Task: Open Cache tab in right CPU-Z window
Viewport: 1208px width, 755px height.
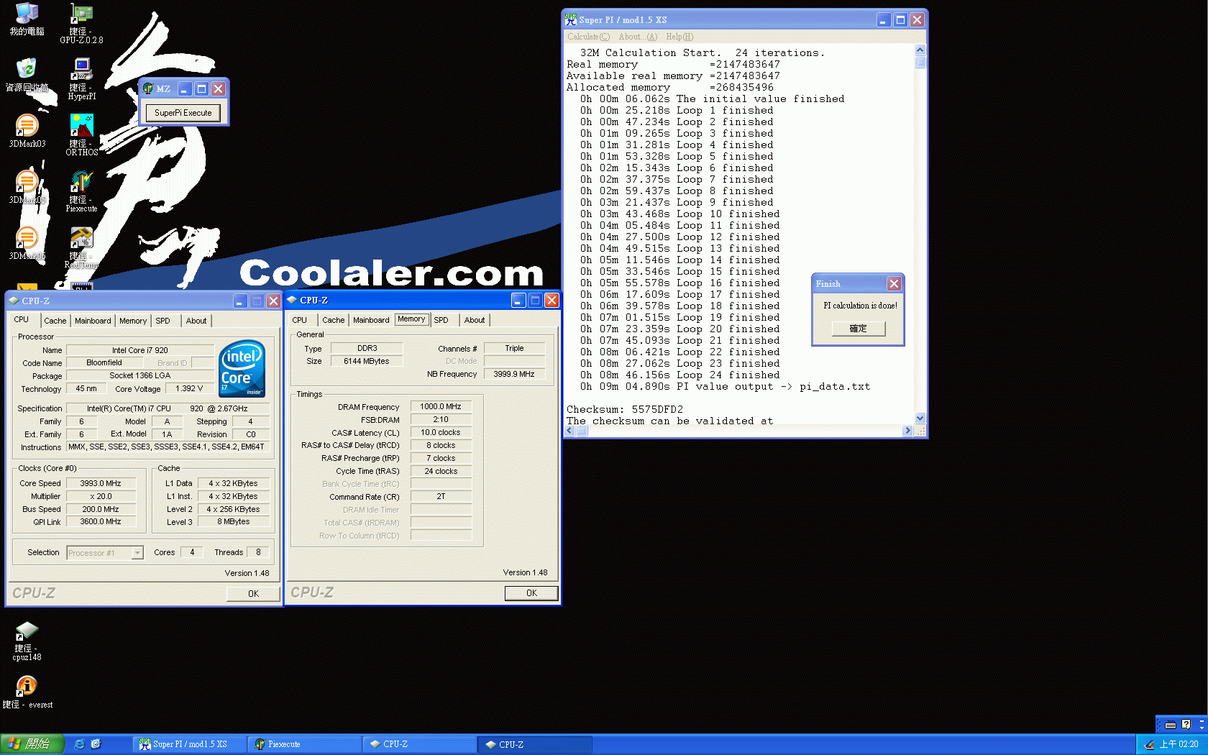Action: point(333,320)
